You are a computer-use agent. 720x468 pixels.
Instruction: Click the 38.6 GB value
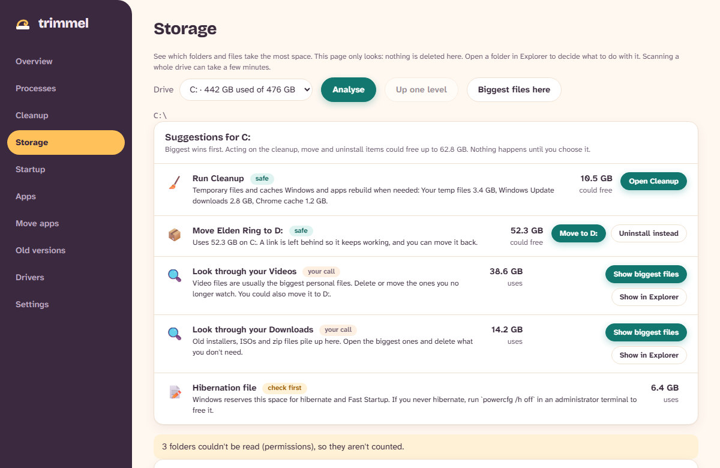coord(506,271)
